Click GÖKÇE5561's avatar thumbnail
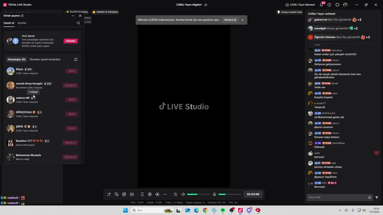 tap(10, 114)
